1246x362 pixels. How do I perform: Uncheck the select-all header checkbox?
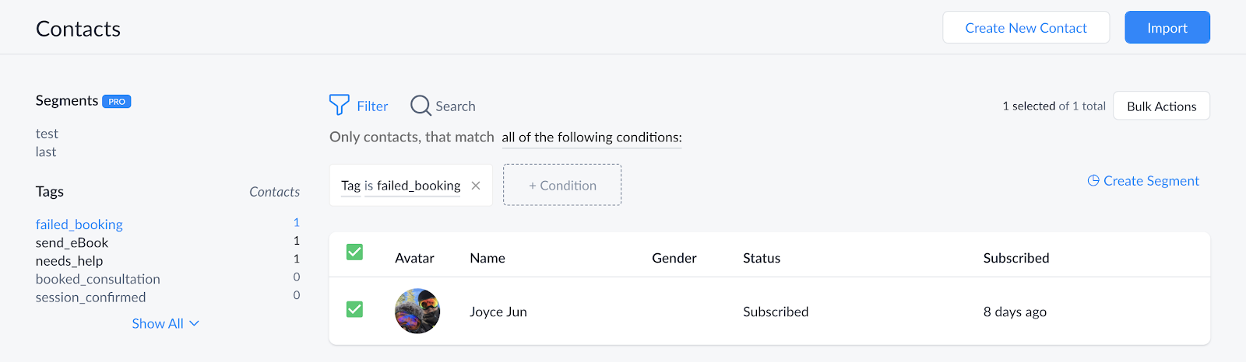click(354, 252)
